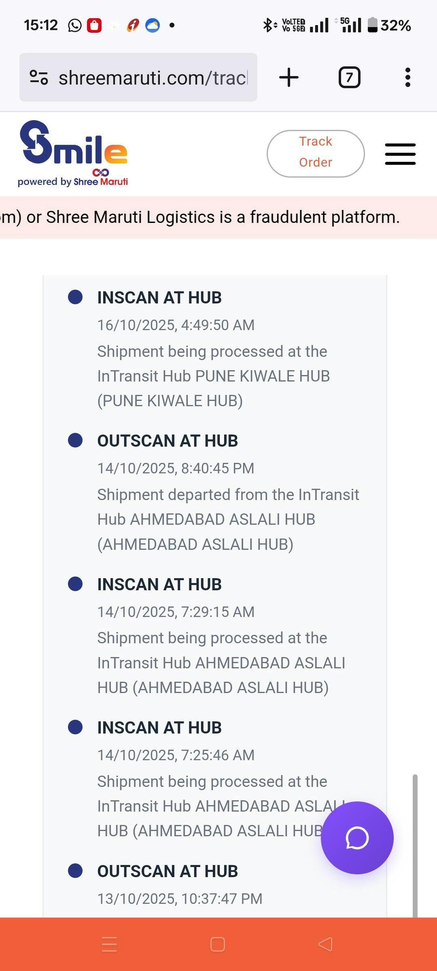This screenshot has height=971, width=437.
Task: Tap the fraudulent platform warning banner
Action: click(x=218, y=217)
